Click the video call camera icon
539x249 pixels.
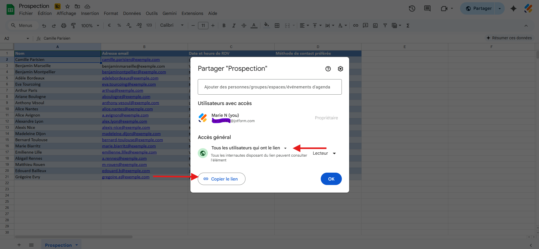(x=444, y=8)
